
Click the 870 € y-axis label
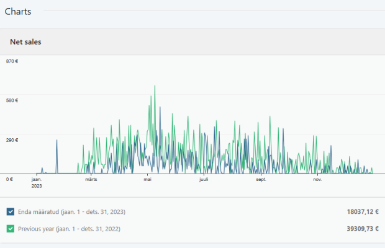click(x=12, y=61)
